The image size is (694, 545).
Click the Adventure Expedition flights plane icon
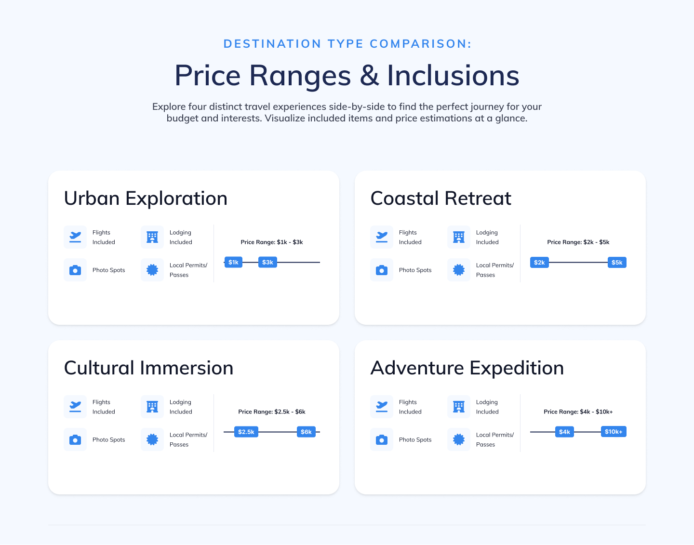coord(382,407)
